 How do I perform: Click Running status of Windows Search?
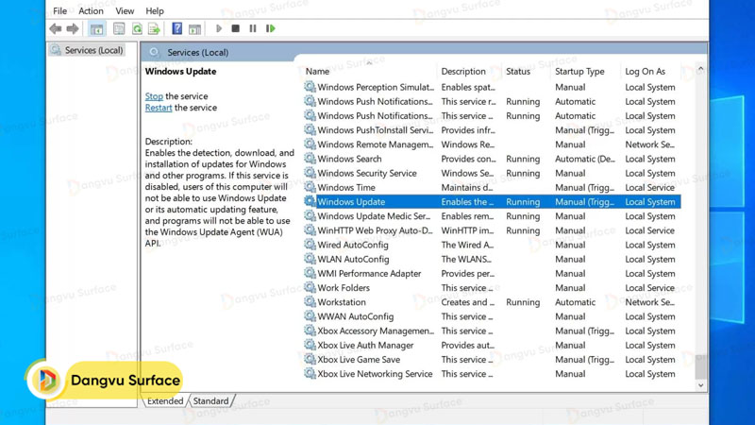pyautogui.click(x=523, y=159)
